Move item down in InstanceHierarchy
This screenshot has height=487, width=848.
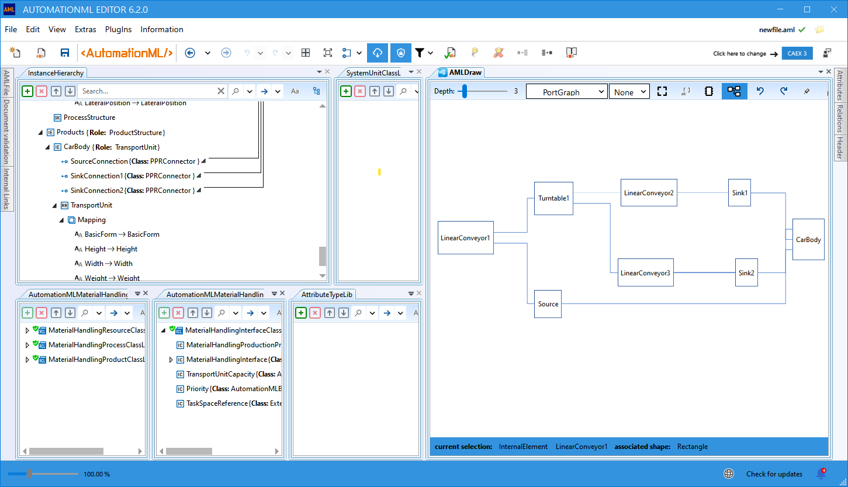(70, 91)
